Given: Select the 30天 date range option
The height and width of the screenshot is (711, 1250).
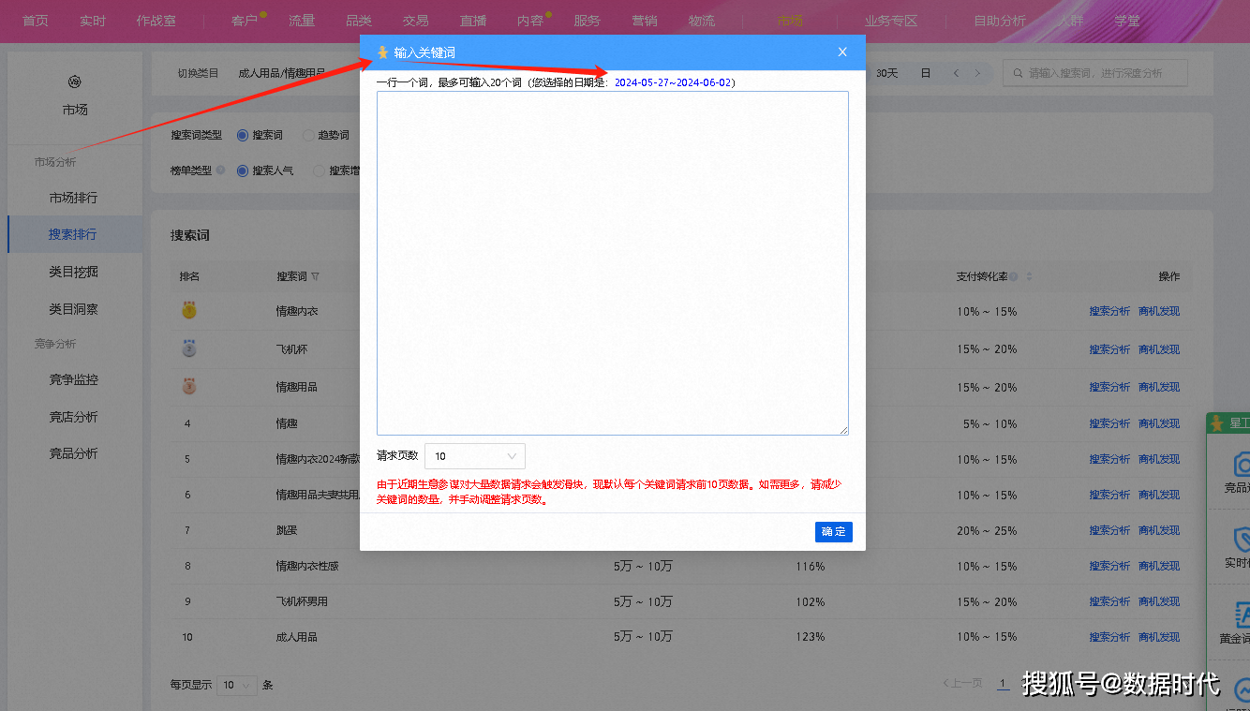Looking at the screenshot, I should (x=886, y=73).
